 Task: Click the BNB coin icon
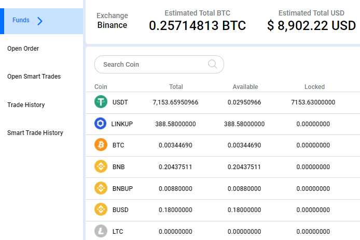[x=101, y=166]
